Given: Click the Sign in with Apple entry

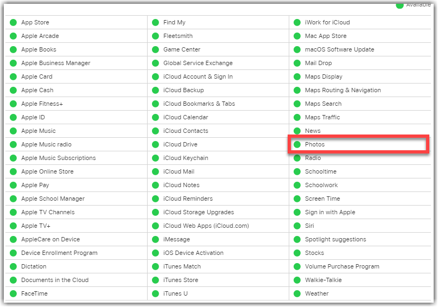Looking at the screenshot, I should point(330,213).
